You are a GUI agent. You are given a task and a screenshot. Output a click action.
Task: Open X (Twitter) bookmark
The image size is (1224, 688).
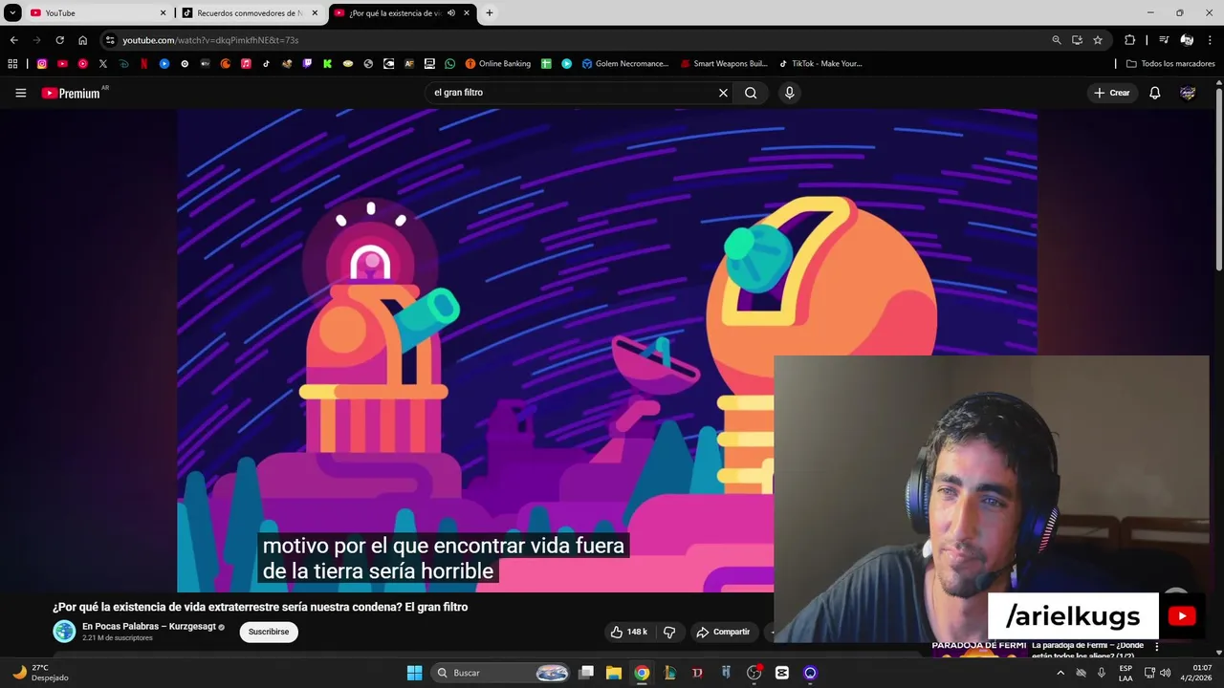click(103, 64)
